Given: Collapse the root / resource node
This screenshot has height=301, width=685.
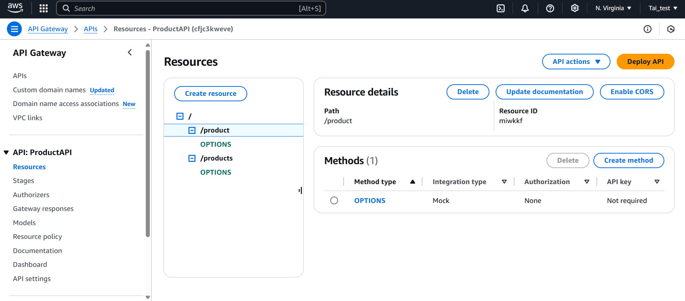Looking at the screenshot, I should 180,116.
